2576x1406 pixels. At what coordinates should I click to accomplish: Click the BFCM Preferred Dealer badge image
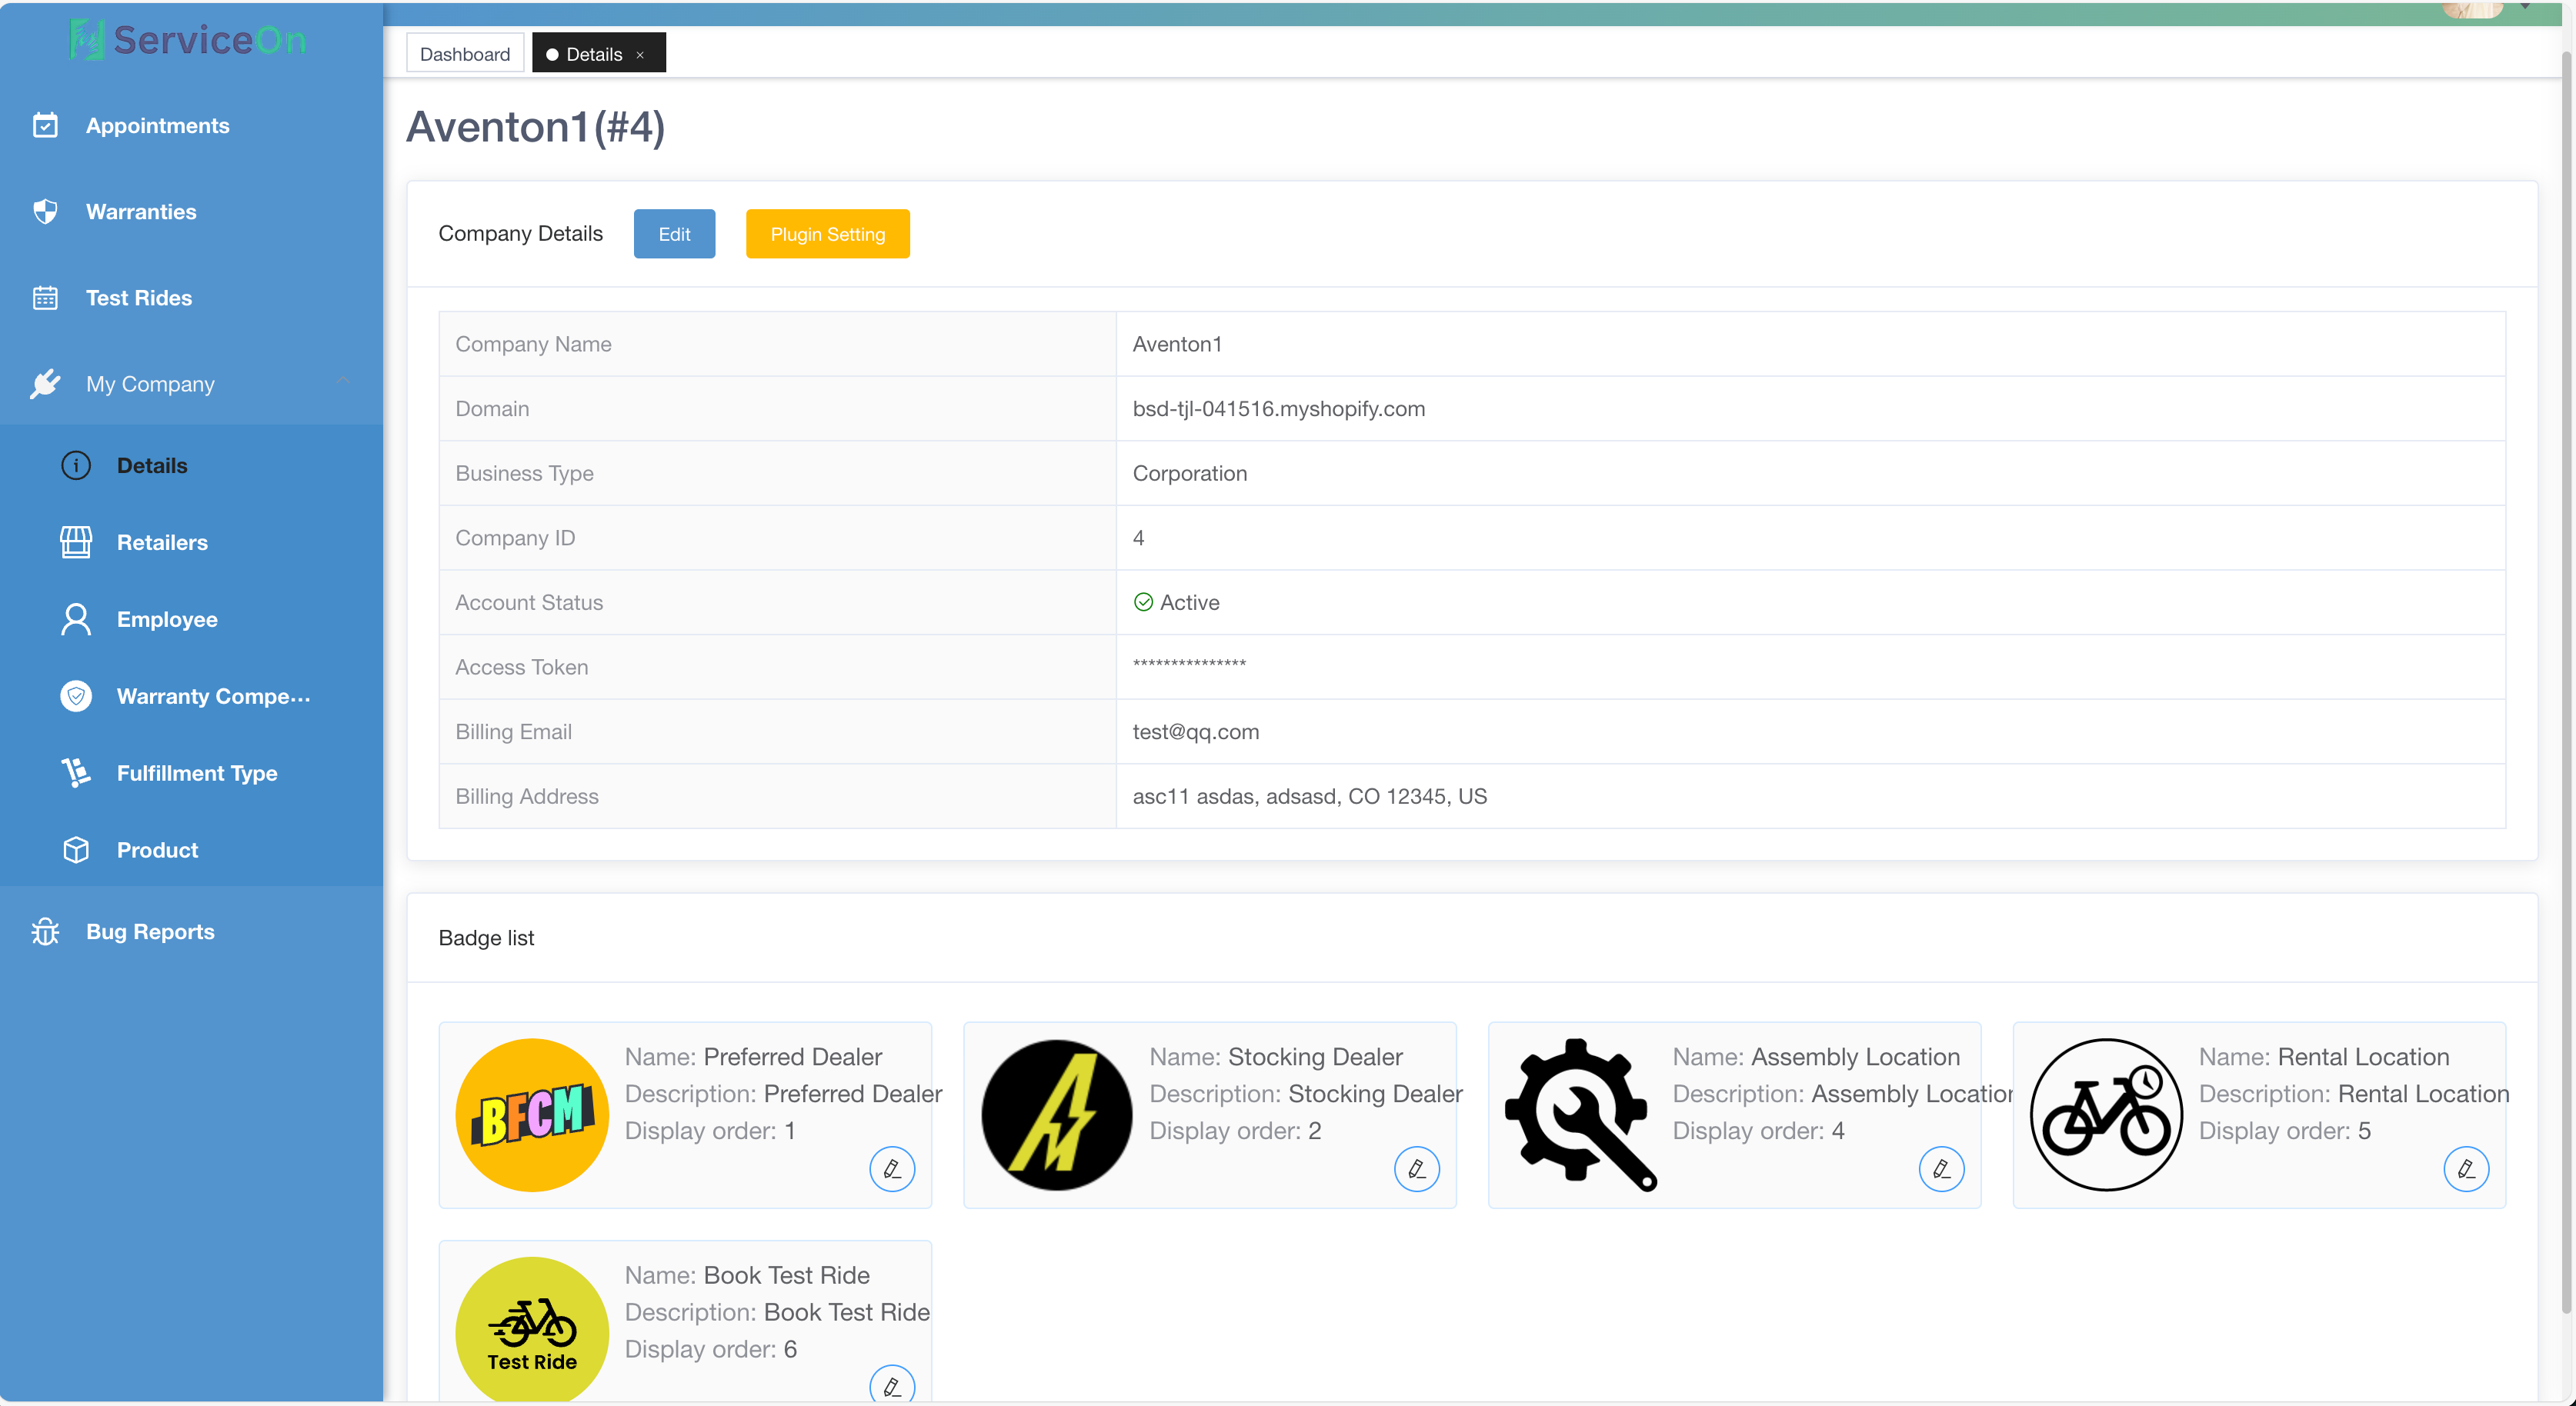[x=532, y=1114]
